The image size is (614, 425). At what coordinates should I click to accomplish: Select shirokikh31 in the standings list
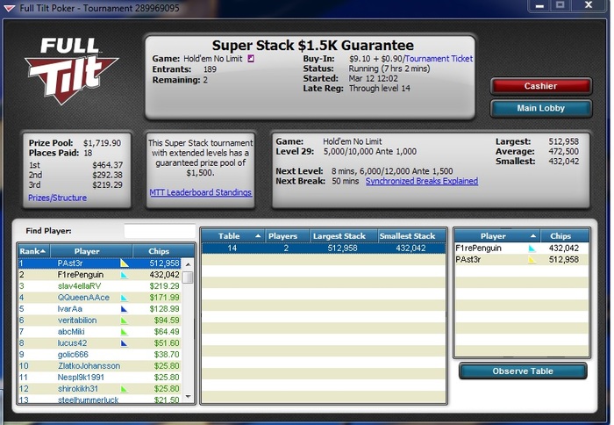tap(100, 389)
